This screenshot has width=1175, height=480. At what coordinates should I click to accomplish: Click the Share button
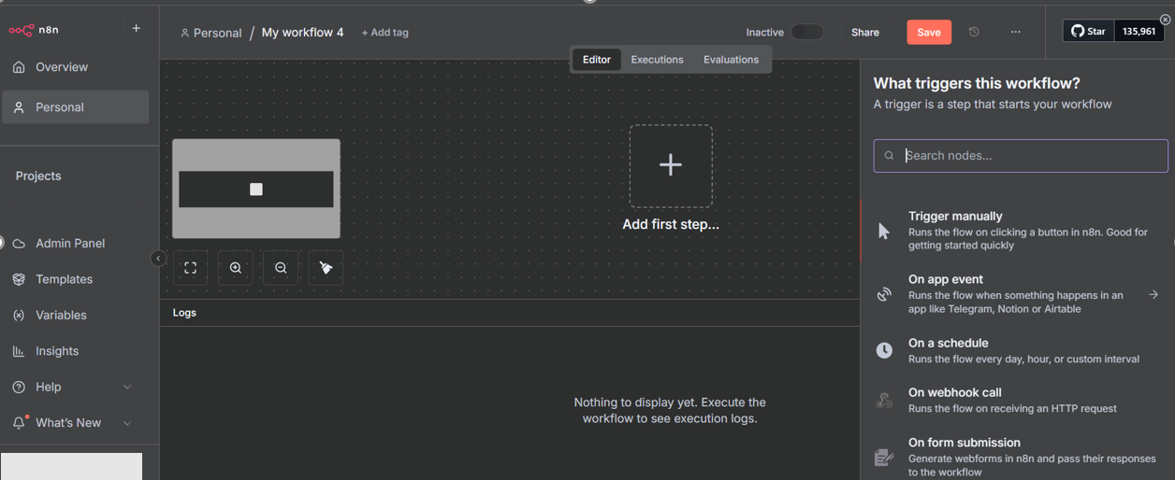coord(864,32)
